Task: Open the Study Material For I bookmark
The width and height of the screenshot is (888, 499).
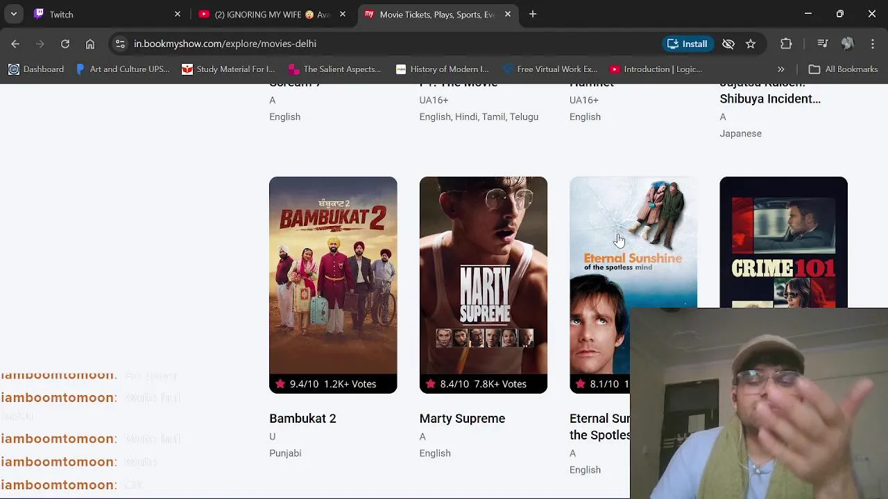Action: (228, 69)
